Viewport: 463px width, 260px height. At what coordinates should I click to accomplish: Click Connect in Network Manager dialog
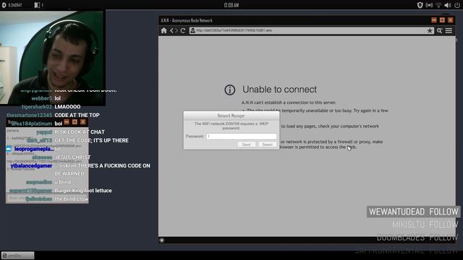(x=268, y=144)
